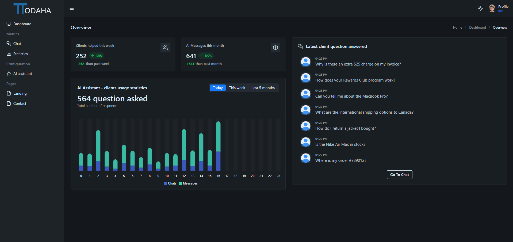Select the This week chart tab
This screenshot has width=513, height=242.
237,88
